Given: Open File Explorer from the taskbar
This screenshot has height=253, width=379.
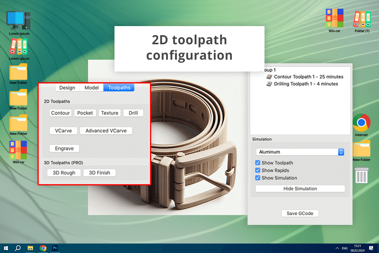Looking at the screenshot, I should [x=30, y=248].
